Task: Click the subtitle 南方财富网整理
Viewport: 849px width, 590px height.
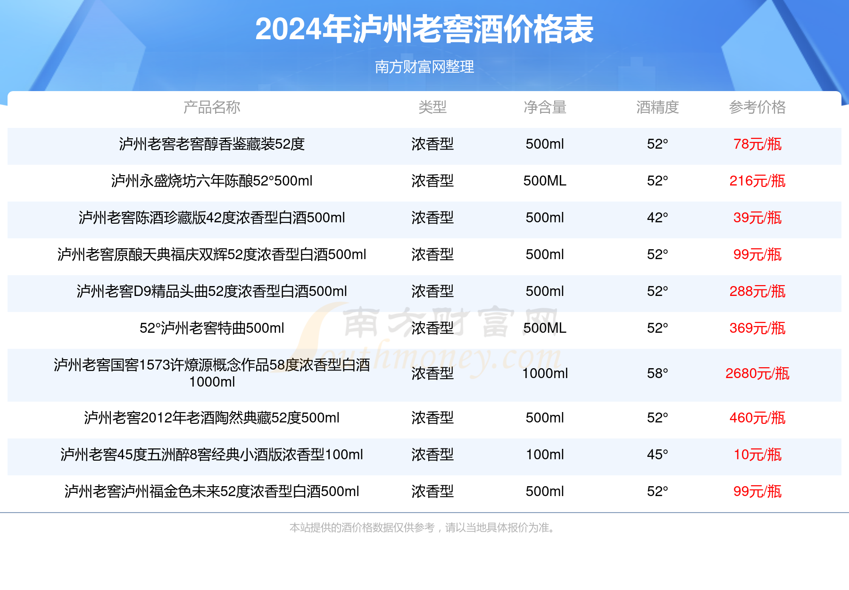Action: pyautogui.click(x=424, y=67)
